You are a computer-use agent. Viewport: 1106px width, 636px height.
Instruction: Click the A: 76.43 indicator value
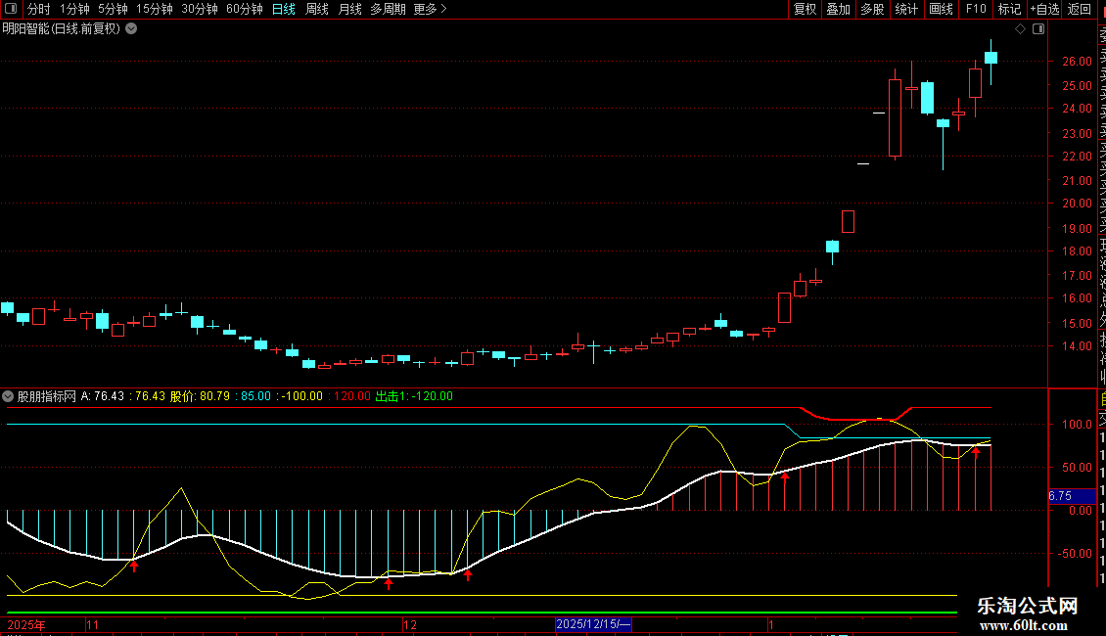[x=102, y=396]
